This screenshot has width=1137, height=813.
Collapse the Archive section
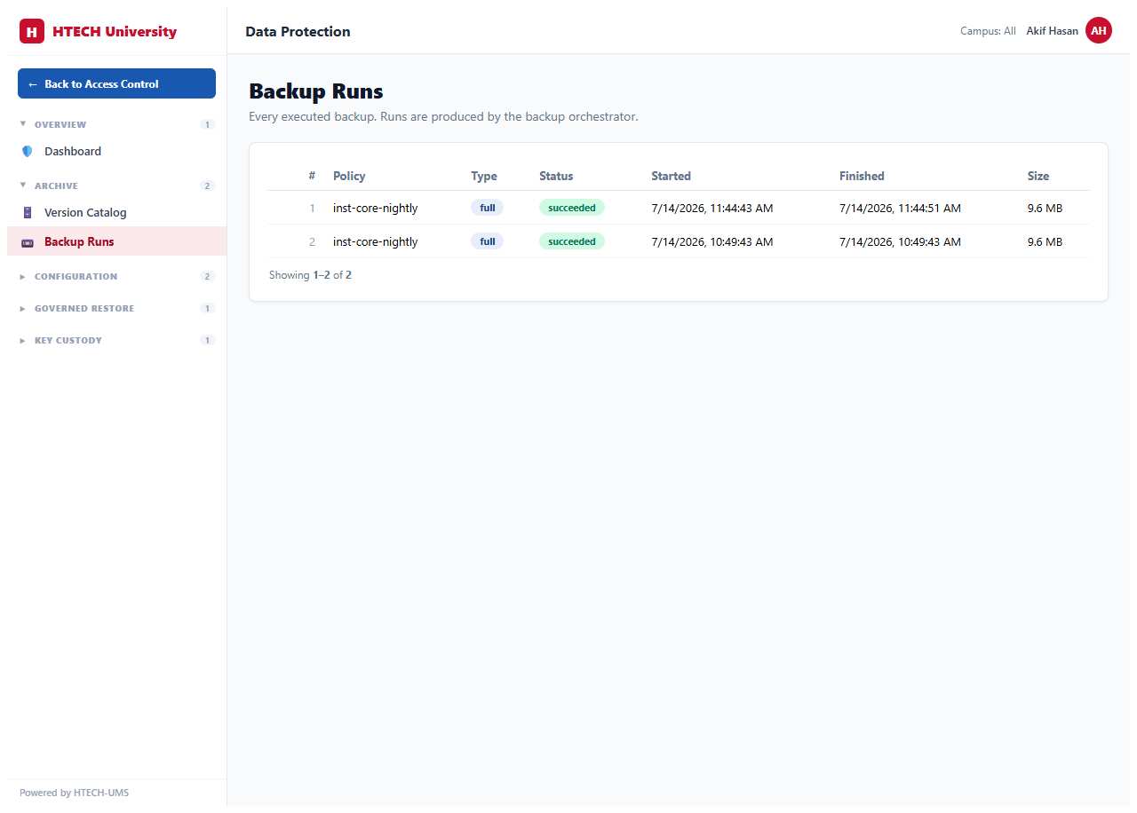[116, 185]
